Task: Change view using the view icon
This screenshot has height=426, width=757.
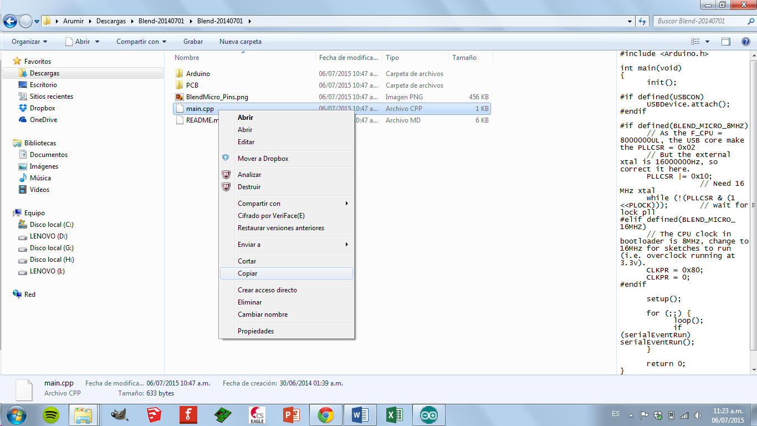Action: (695, 42)
